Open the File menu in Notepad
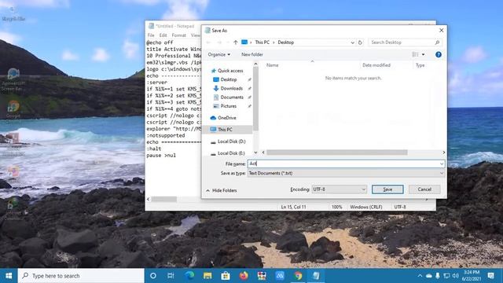503x283 pixels. 151,35
